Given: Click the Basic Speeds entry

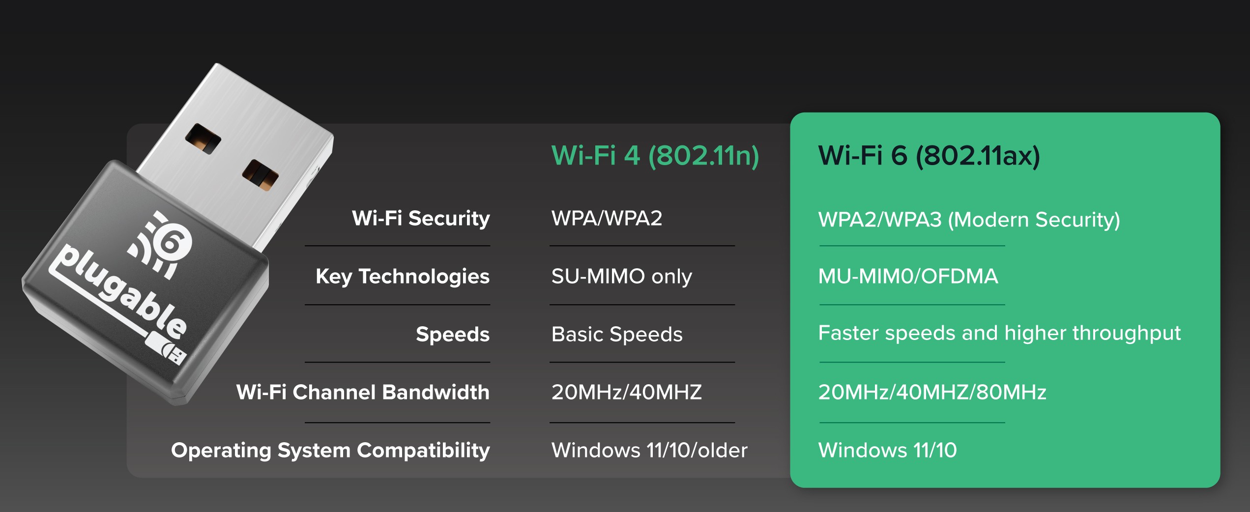Looking at the screenshot, I should [x=617, y=334].
